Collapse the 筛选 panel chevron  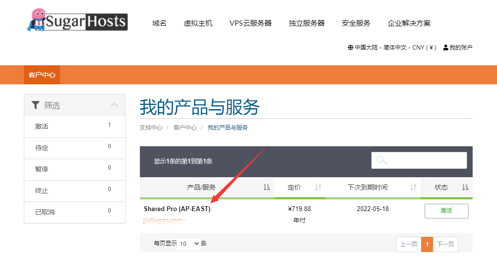pos(114,105)
